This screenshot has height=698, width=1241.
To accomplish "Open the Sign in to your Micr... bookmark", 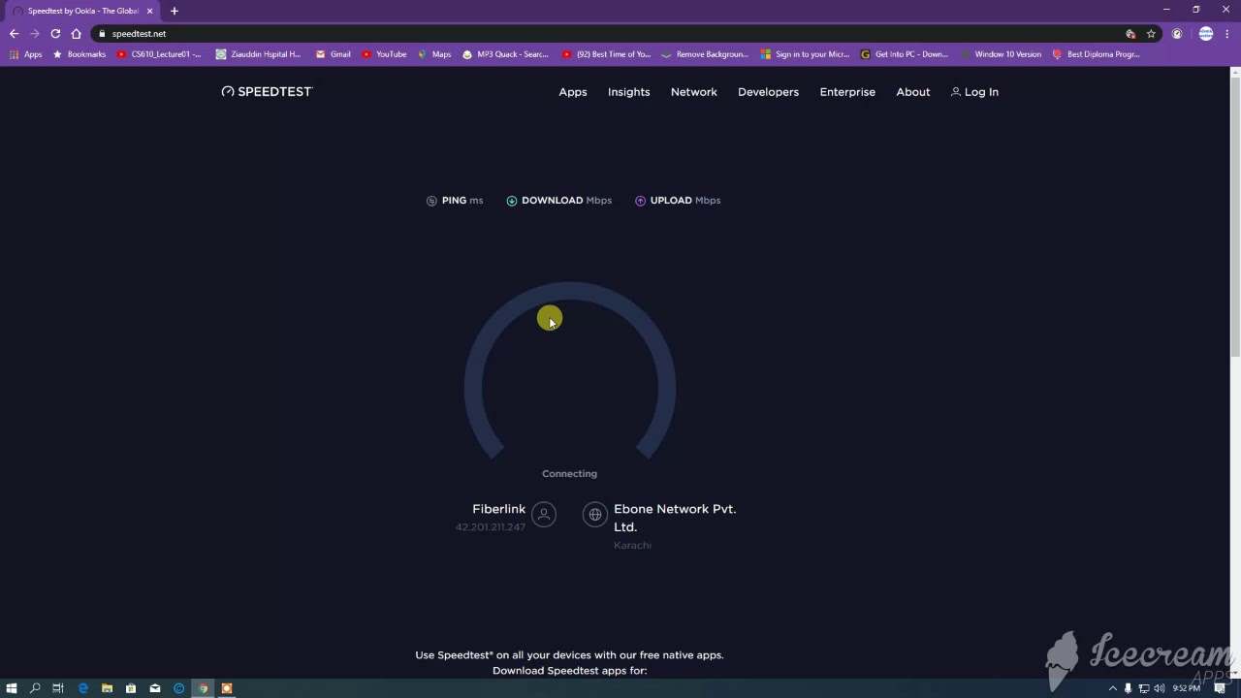I will point(805,54).
